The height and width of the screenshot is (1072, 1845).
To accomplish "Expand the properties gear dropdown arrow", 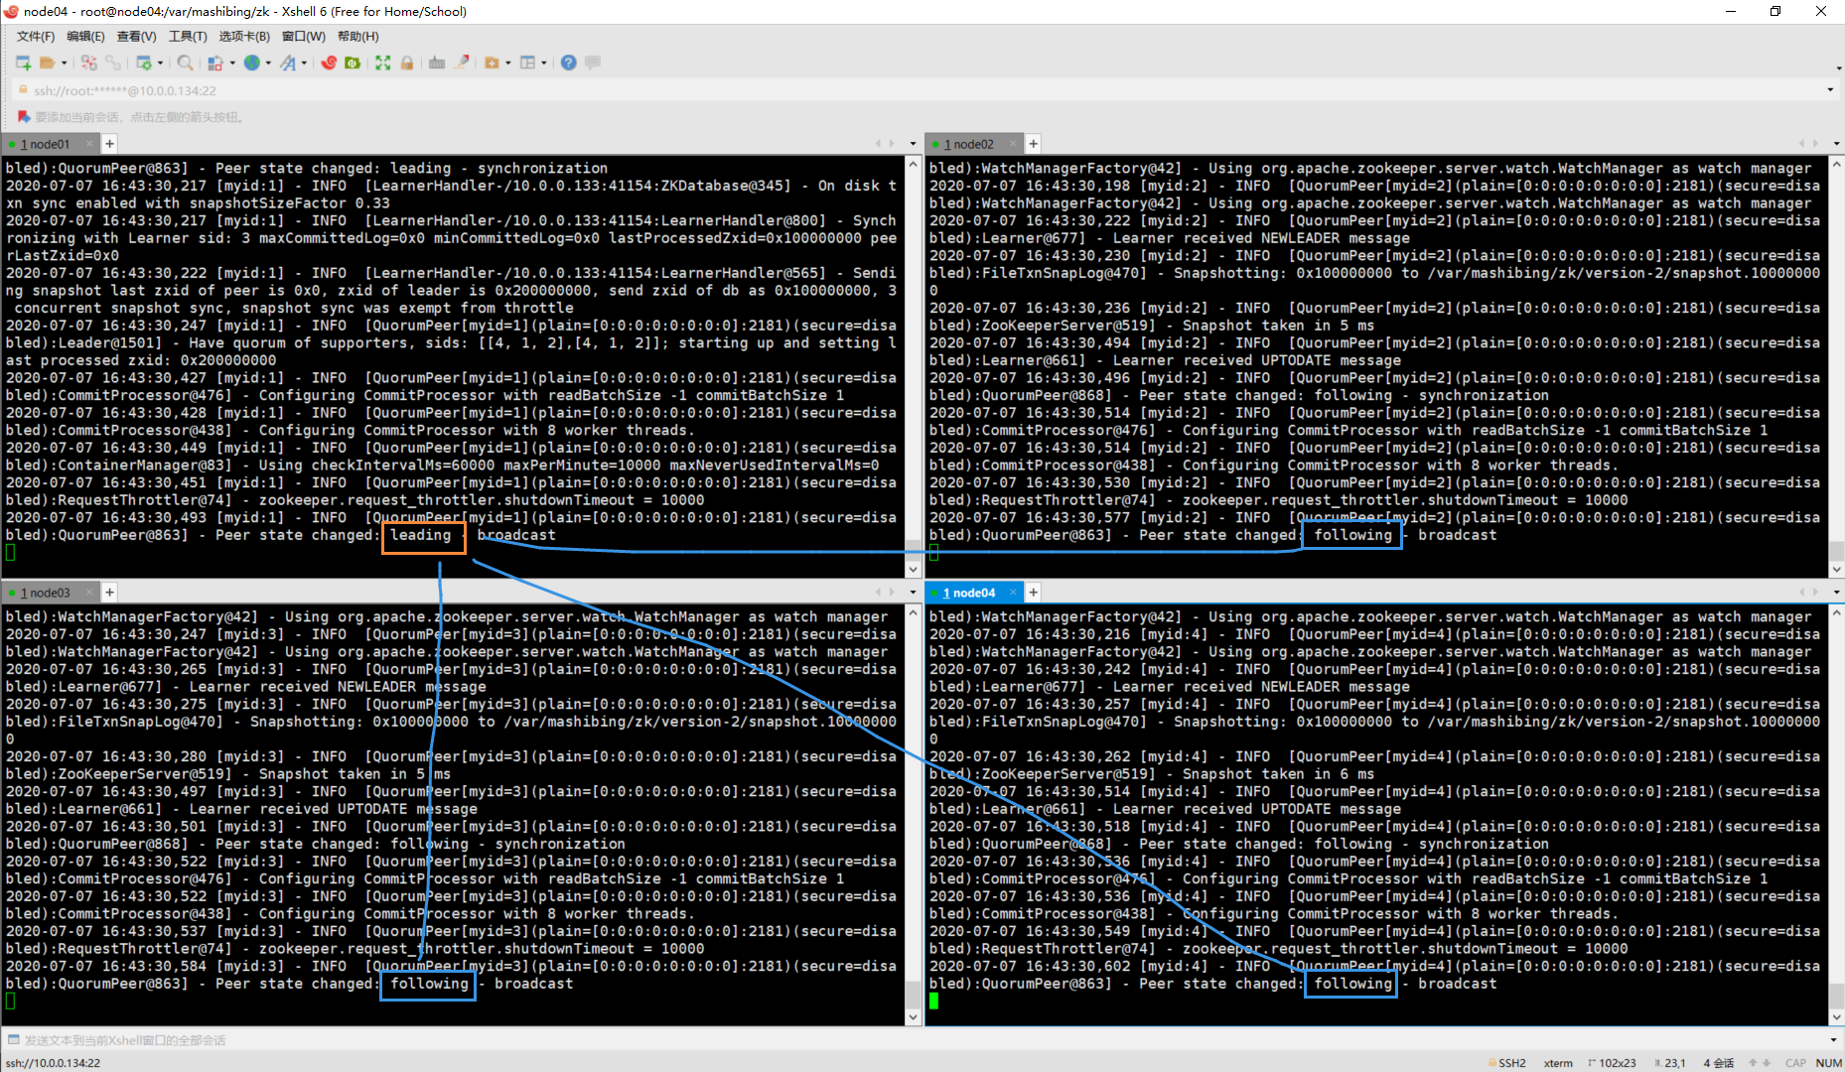I will pos(161,63).
